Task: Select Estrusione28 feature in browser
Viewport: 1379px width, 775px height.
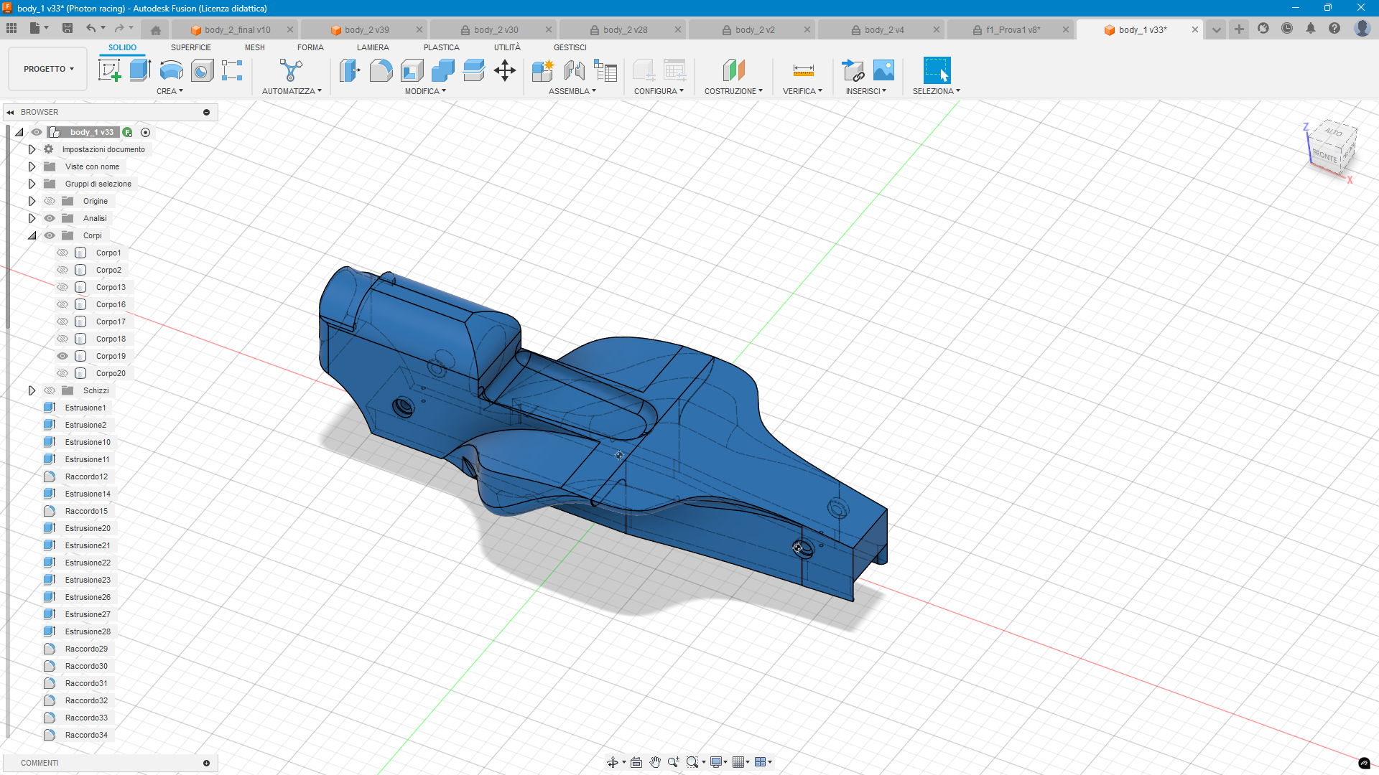Action: click(88, 631)
